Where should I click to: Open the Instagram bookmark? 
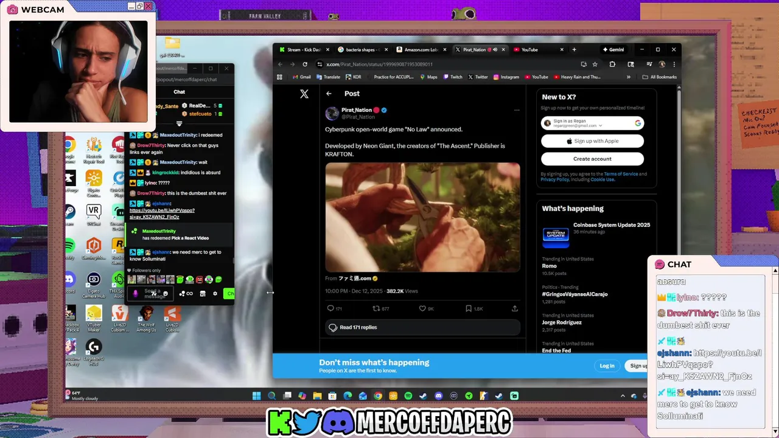[x=506, y=77]
